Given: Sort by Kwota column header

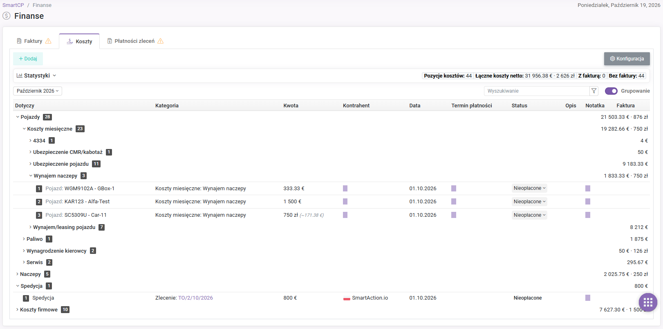Looking at the screenshot, I should (291, 106).
